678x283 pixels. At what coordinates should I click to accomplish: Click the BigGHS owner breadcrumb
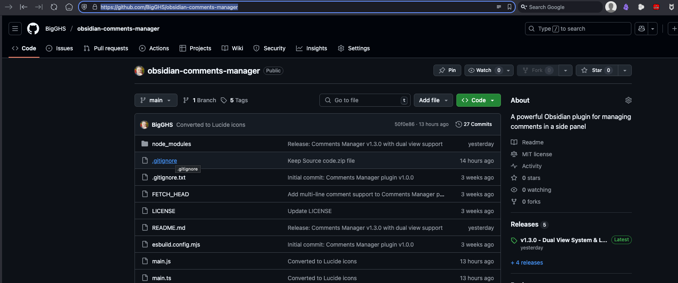click(56, 29)
